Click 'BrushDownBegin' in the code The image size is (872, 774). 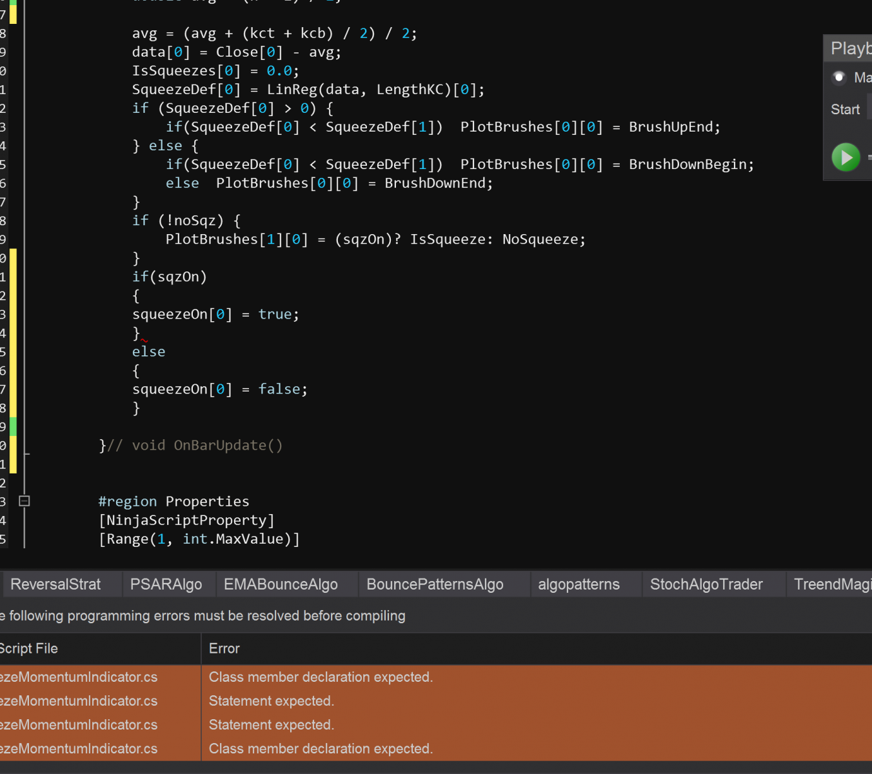point(688,164)
